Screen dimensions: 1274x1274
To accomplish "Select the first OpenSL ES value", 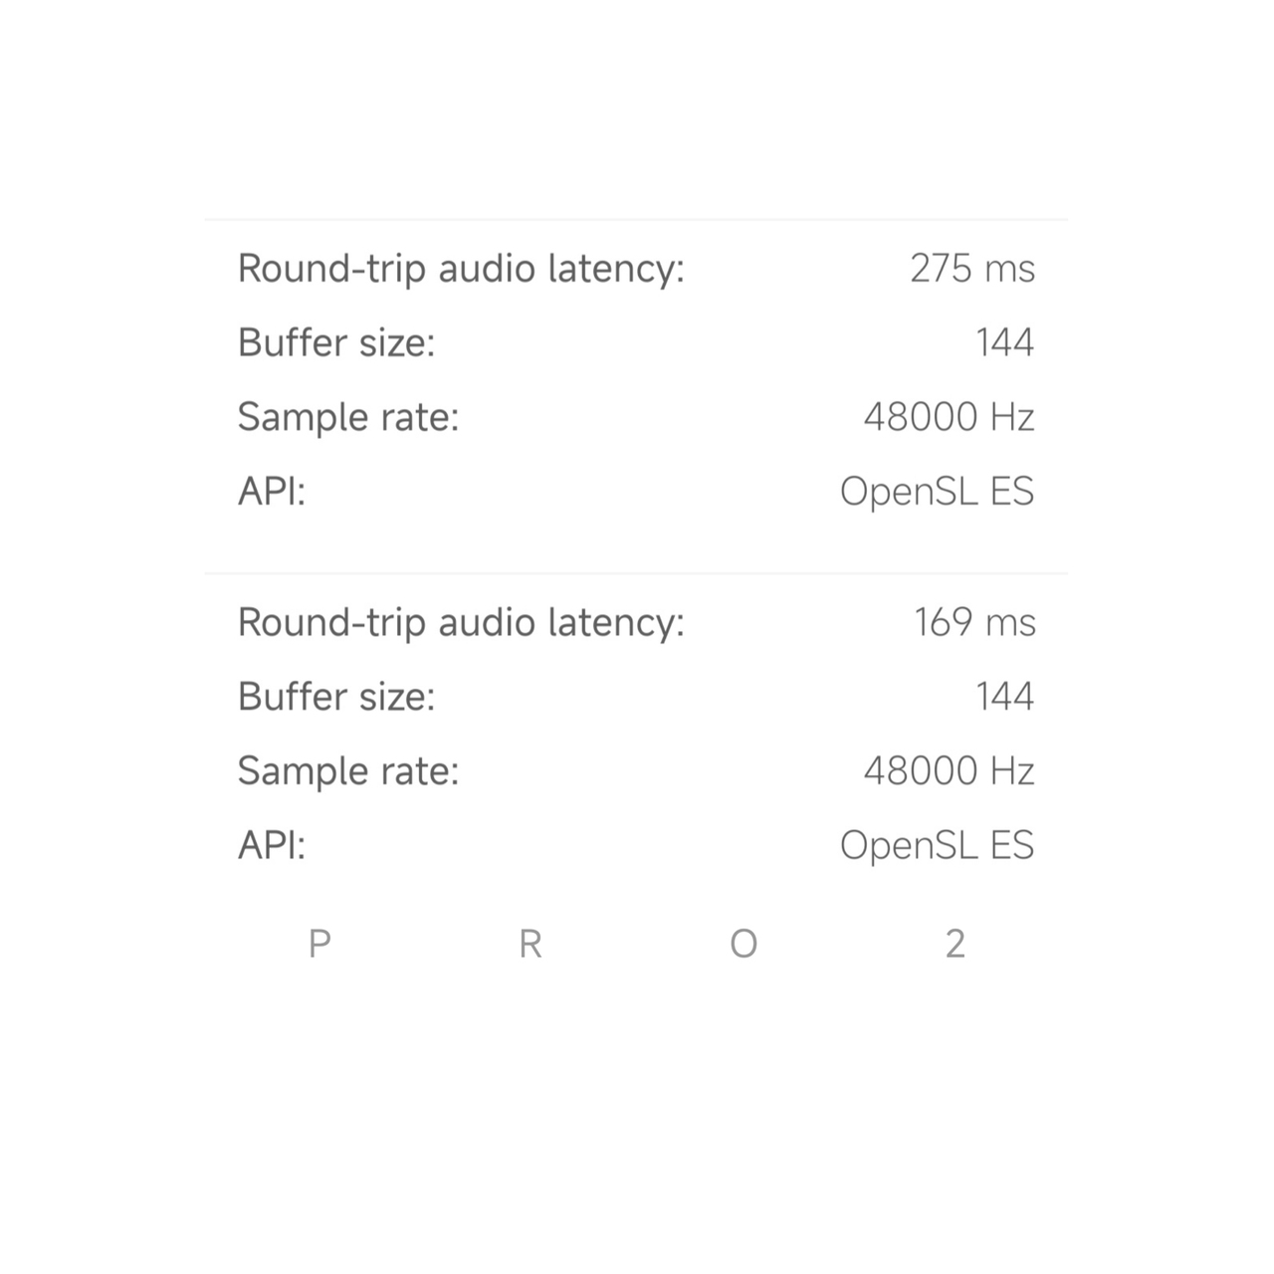I will [x=938, y=492].
